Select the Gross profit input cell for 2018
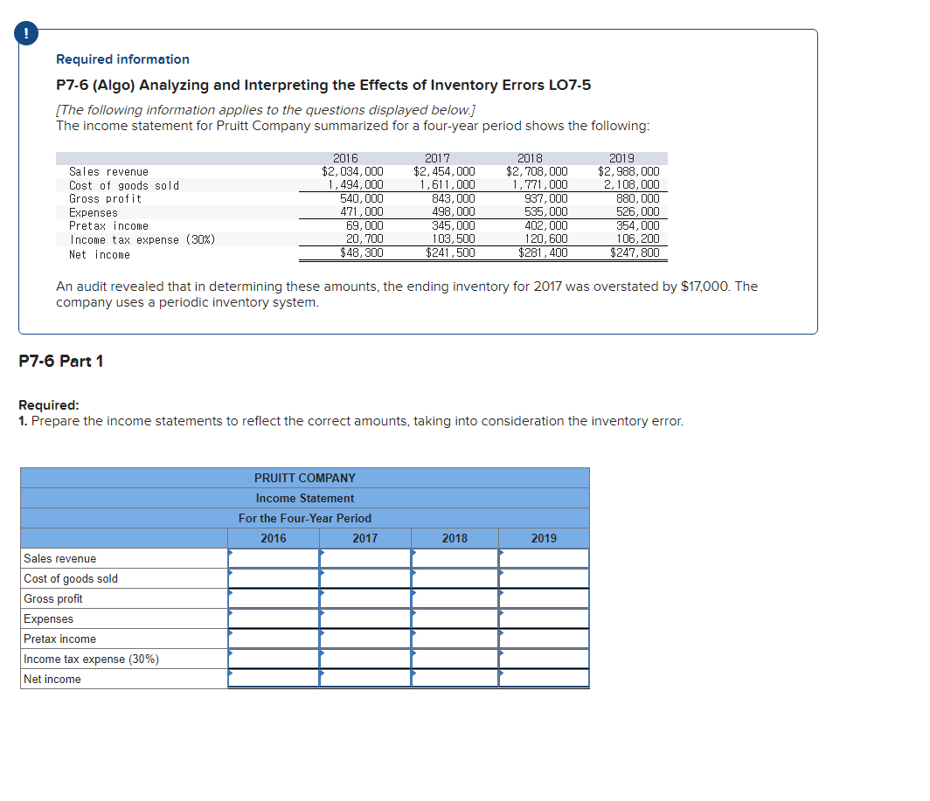 [455, 598]
